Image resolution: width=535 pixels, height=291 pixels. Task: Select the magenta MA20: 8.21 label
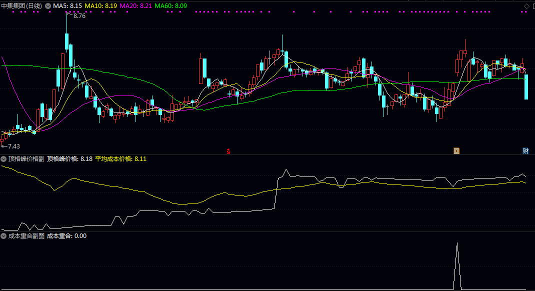point(136,6)
